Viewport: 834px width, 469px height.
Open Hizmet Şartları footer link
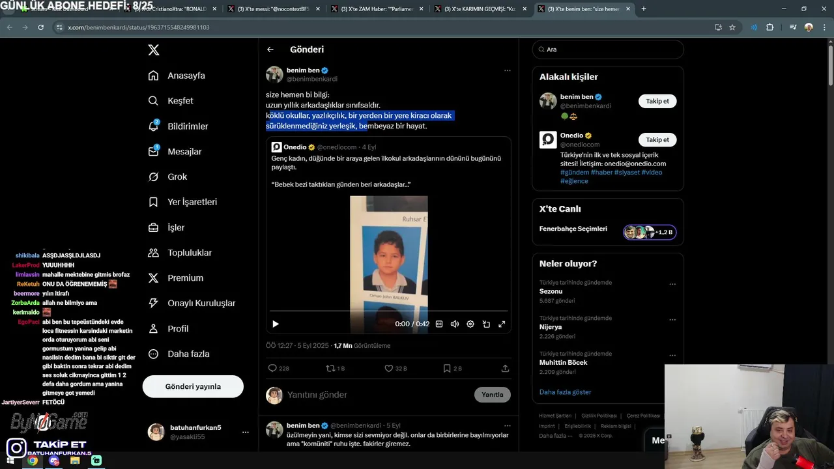[555, 416]
